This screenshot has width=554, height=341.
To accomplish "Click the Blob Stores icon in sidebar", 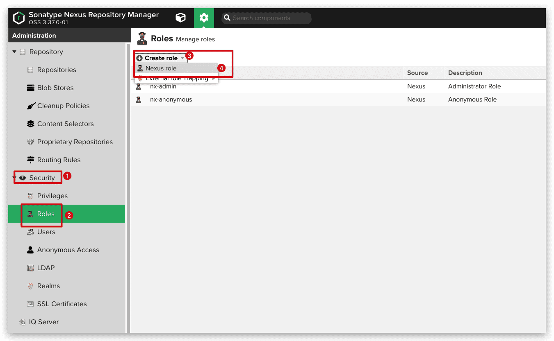I will pyautogui.click(x=30, y=88).
